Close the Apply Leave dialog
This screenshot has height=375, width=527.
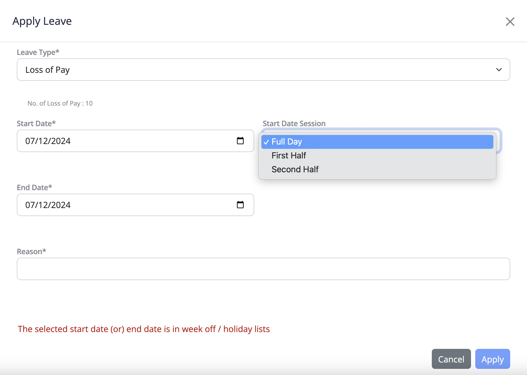coord(510,22)
